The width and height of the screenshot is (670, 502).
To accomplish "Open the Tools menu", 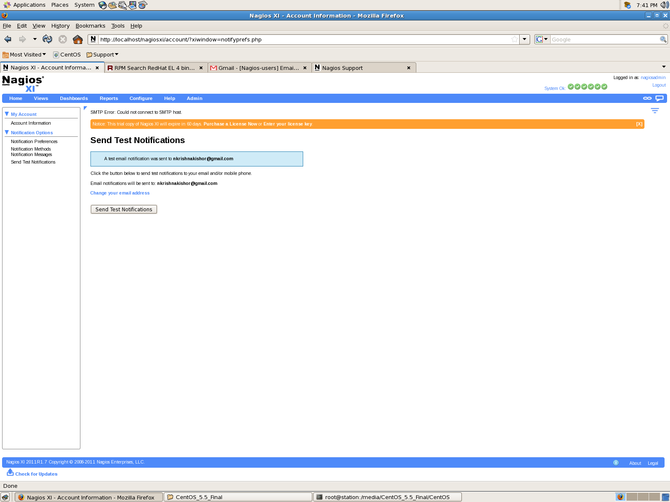I will click(x=118, y=26).
